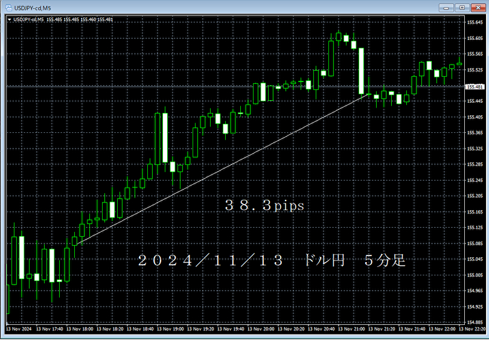Click the 154.885 price axis label
The image size is (489, 340).
click(x=475, y=322)
